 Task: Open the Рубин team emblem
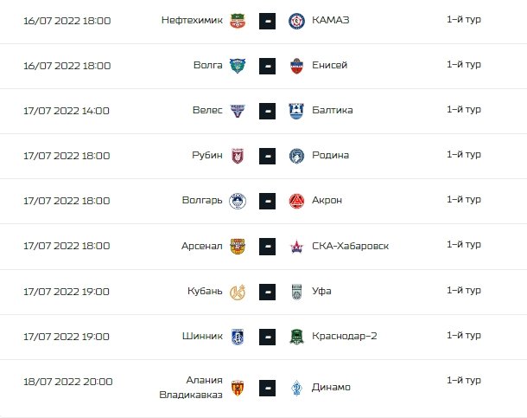238,156
